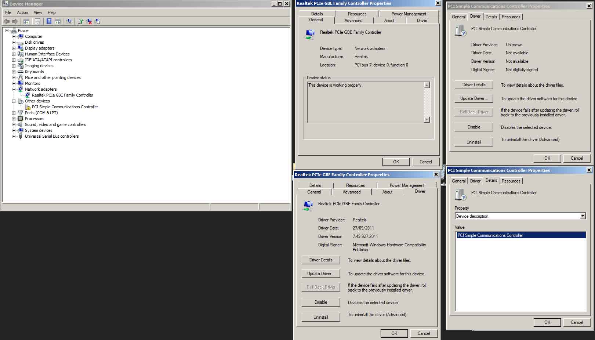Click the Update Driver Software toolbar icon
Viewport: 595px width, 340px height.
click(80, 21)
